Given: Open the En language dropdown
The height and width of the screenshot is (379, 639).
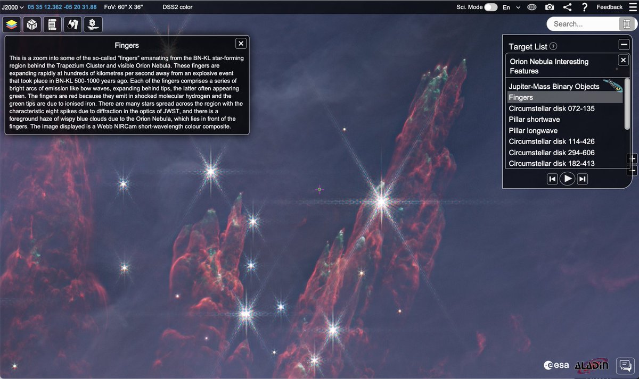Looking at the screenshot, I should (511, 7).
